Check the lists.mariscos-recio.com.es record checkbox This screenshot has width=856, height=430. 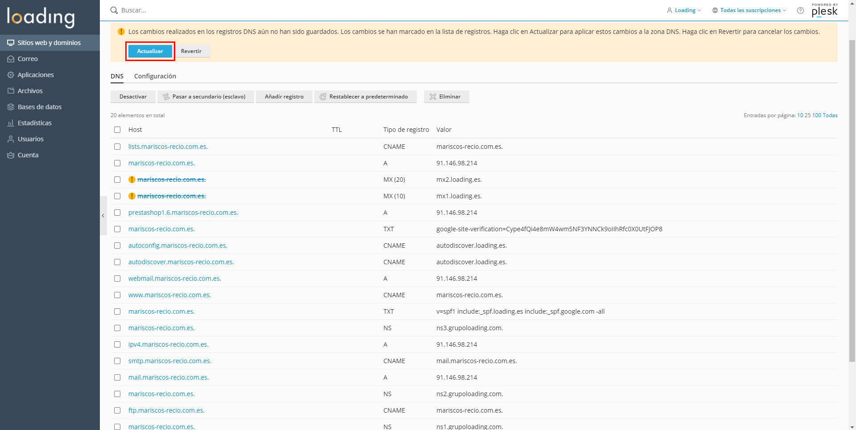(117, 147)
